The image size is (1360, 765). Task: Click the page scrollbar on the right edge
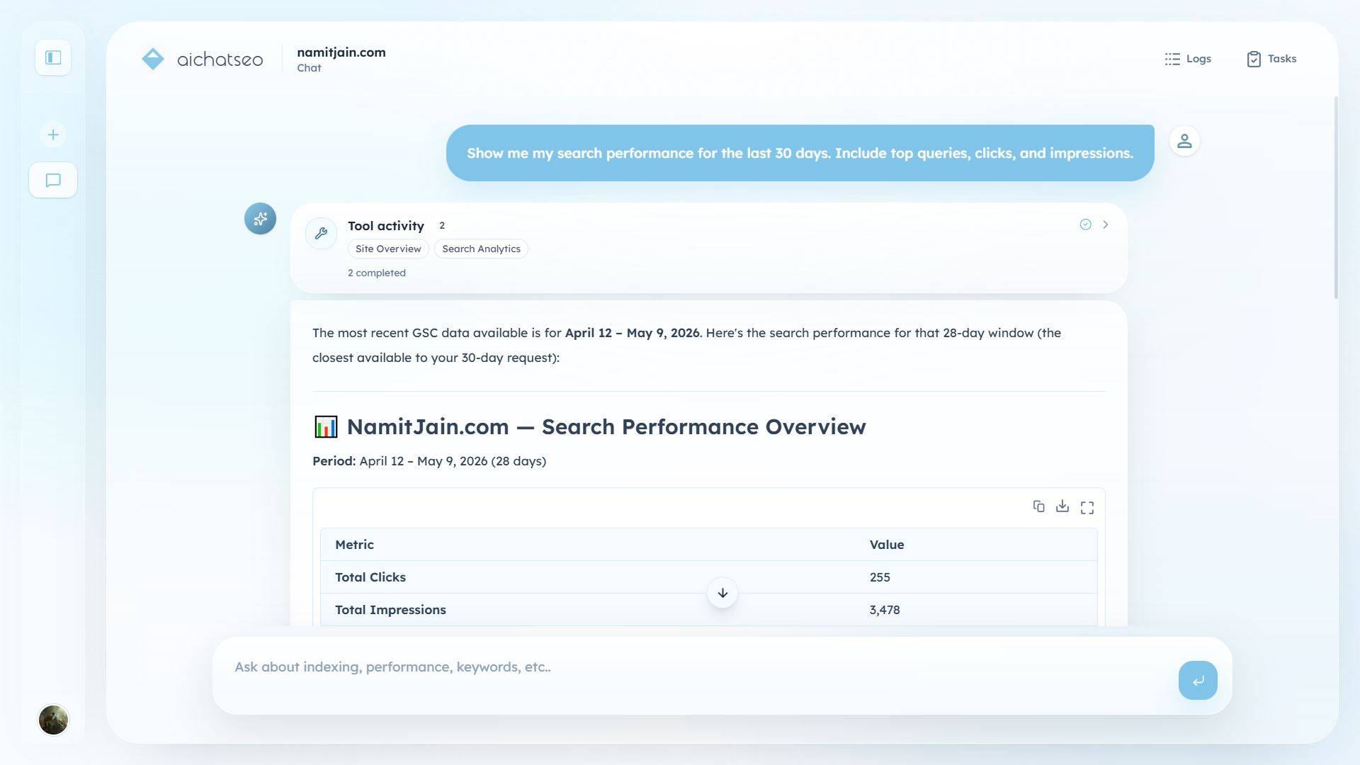1336,198
